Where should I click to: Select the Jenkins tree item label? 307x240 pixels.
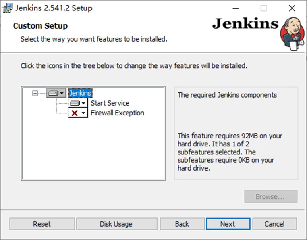click(80, 93)
